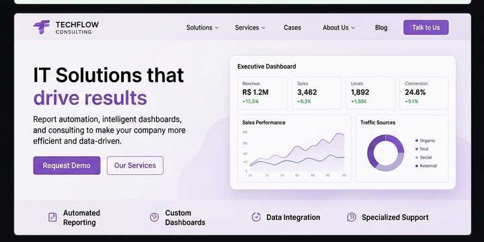Click the Social legend color dot

point(417,157)
